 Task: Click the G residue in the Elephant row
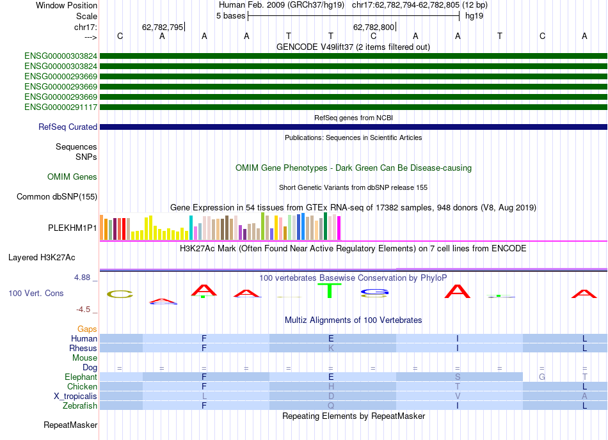pos(542,377)
